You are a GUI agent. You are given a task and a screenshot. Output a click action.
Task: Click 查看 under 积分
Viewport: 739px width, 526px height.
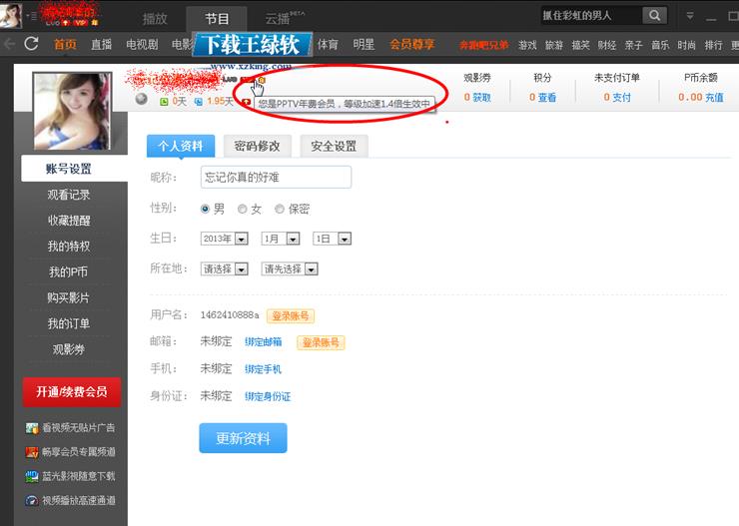click(547, 98)
